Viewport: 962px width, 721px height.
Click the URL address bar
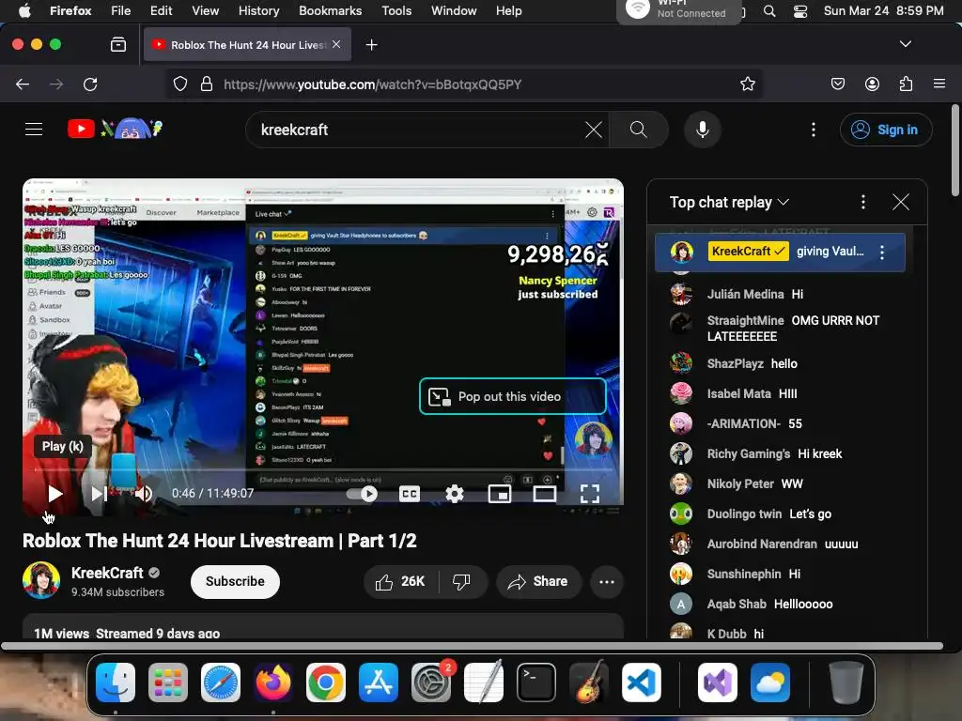click(x=464, y=84)
